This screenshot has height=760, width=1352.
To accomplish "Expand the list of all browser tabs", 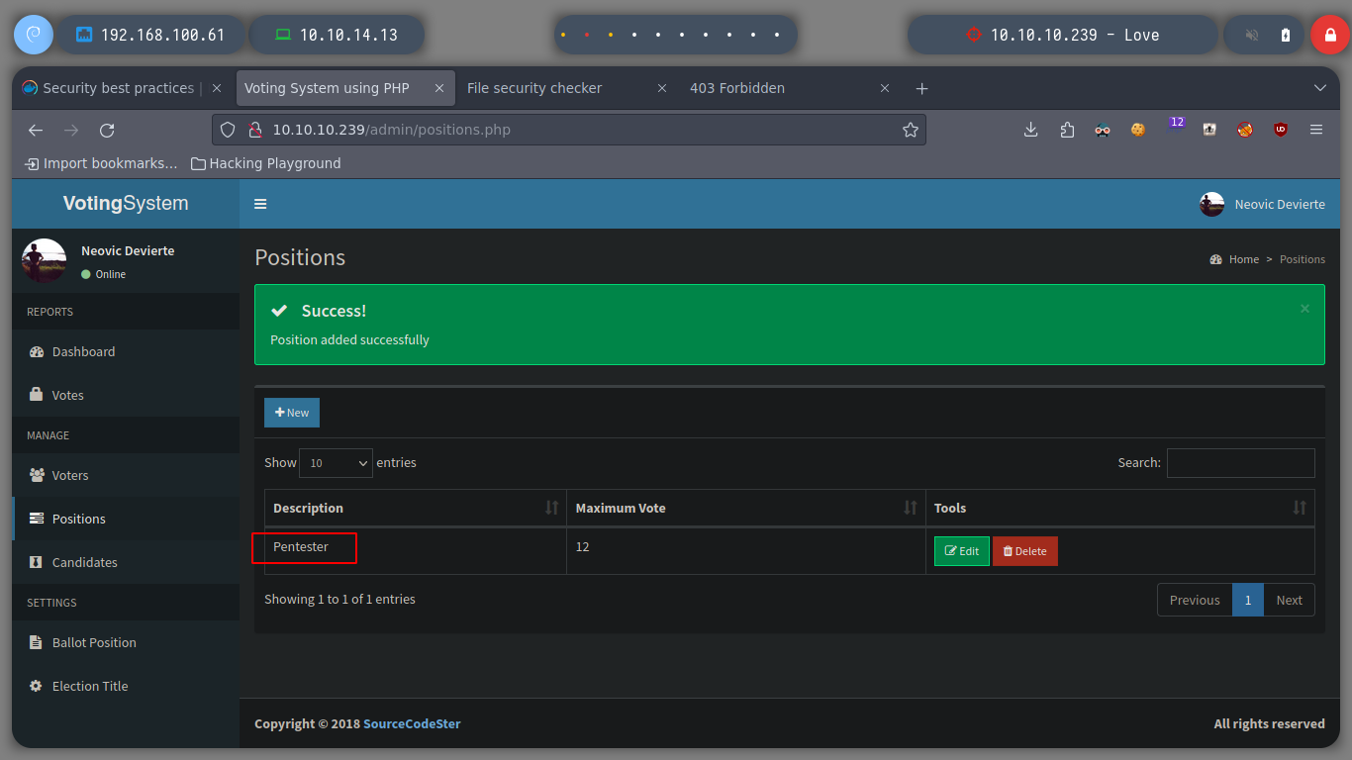I will pos(1319,88).
